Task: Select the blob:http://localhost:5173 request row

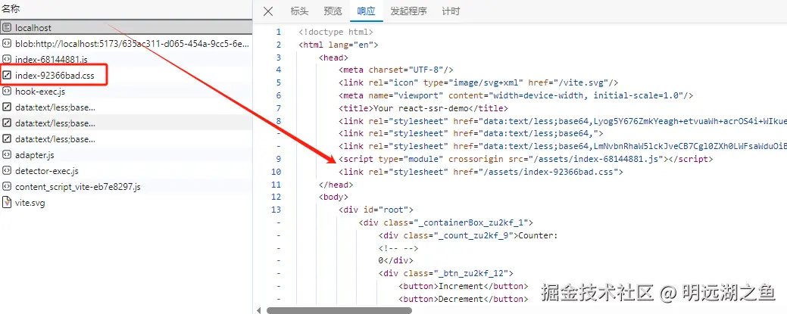Action: [x=126, y=44]
